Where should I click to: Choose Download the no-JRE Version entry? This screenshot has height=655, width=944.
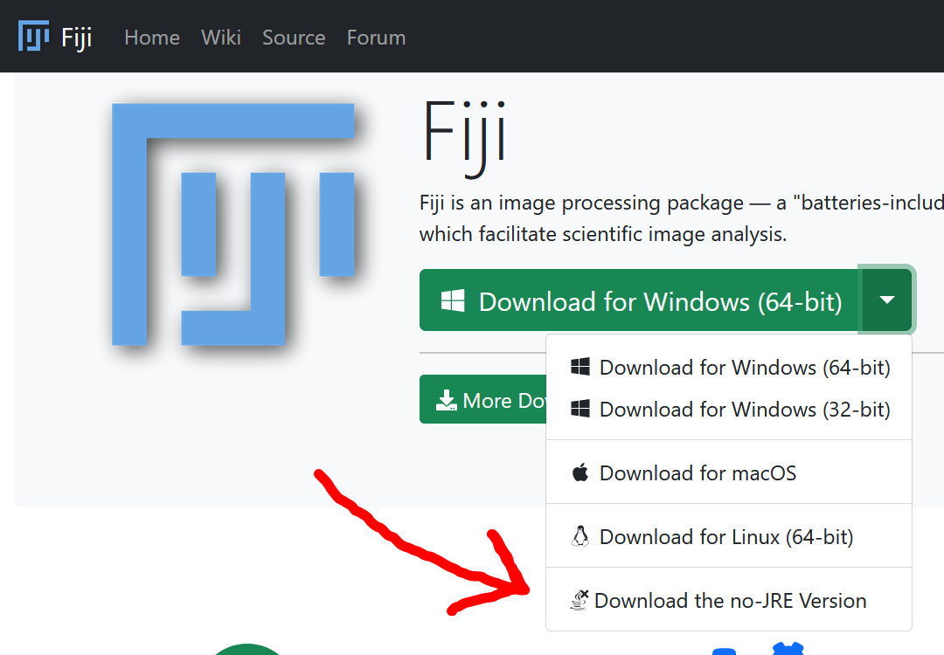click(x=732, y=601)
